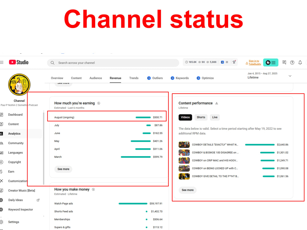The image size is (307, 230).
Task: Click the Optimize tab icon
Action: click(198, 78)
